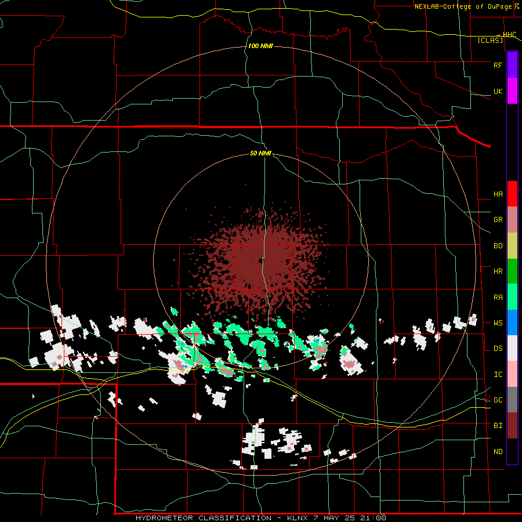This screenshot has height=522, width=522.
Task: Click the 'NEXLAB-College of DuPage' credit text
Action: [x=463, y=6]
